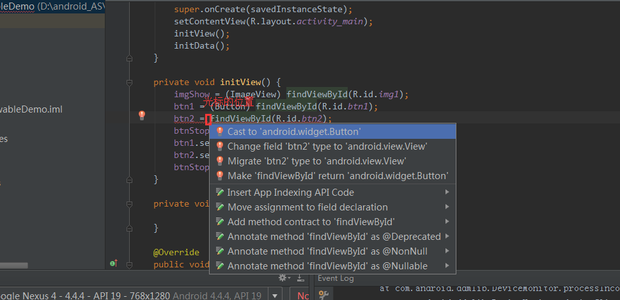Click the hide panel download-arrow icon
This screenshot has width=620, height=300.
point(299,278)
